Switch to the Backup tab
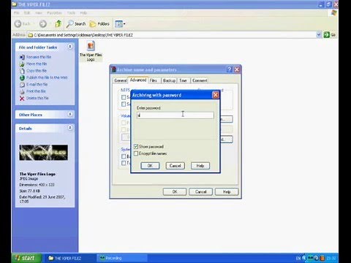Screen dimensions: 351x263 [169, 80]
